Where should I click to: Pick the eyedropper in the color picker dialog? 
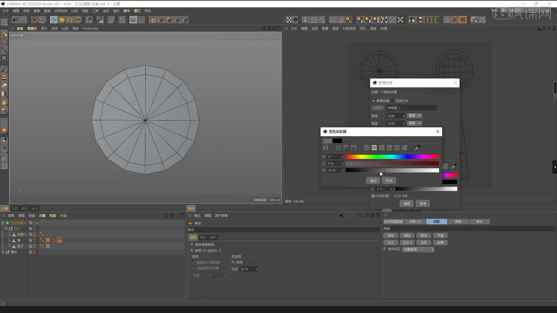tap(417, 148)
